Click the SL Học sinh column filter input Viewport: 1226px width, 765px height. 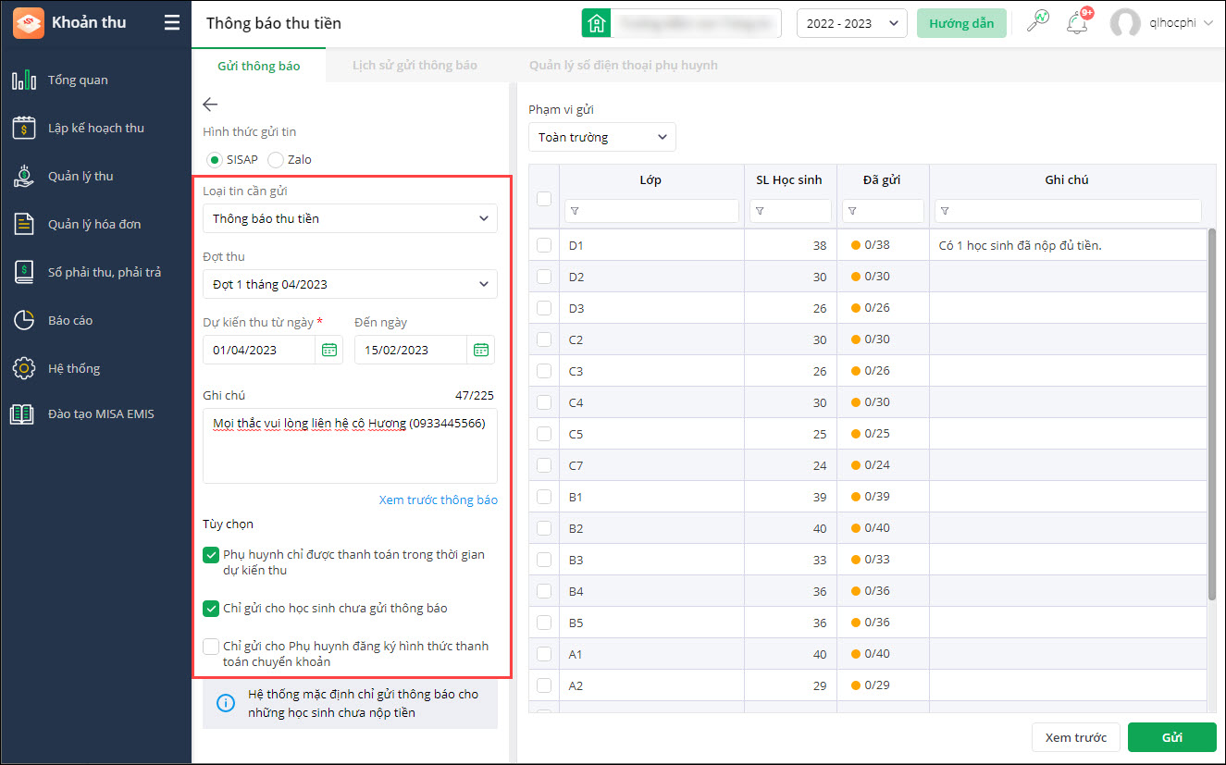click(x=790, y=211)
